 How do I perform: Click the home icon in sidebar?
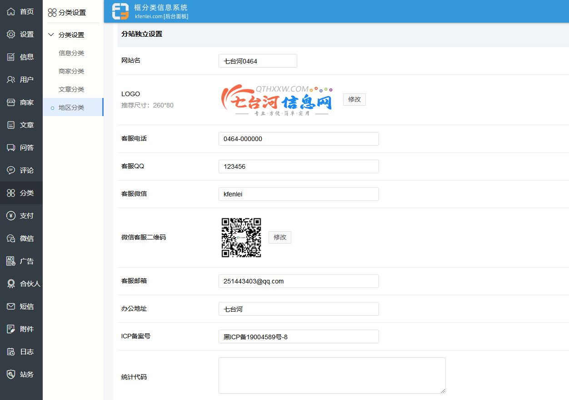pos(11,12)
